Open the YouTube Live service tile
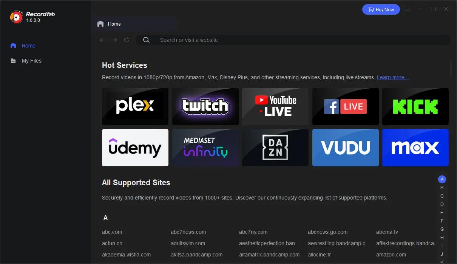This screenshot has width=457, height=264. (275, 107)
